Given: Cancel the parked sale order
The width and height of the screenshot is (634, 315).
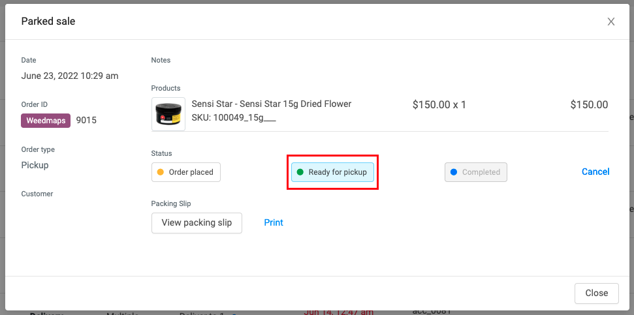Looking at the screenshot, I should coord(595,172).
